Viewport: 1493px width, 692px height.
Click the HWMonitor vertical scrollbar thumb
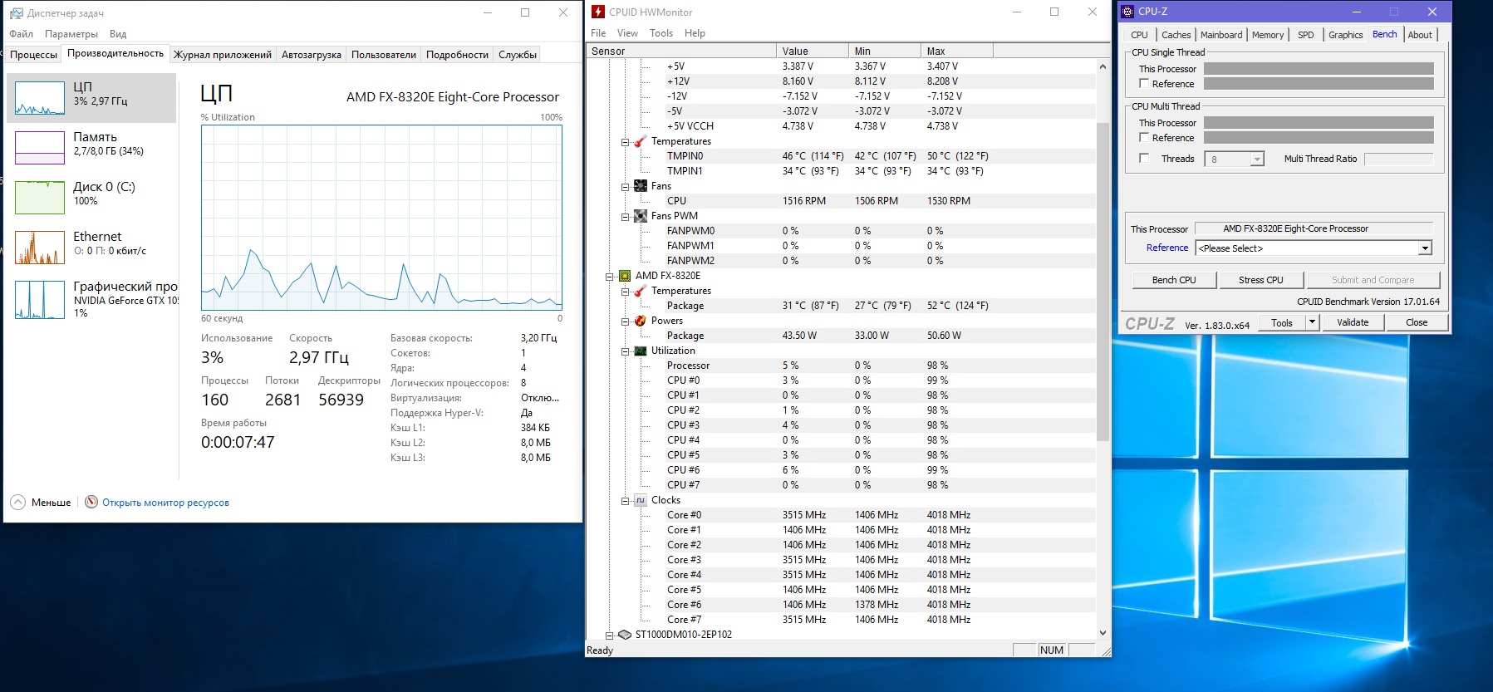click(1103, 282)
